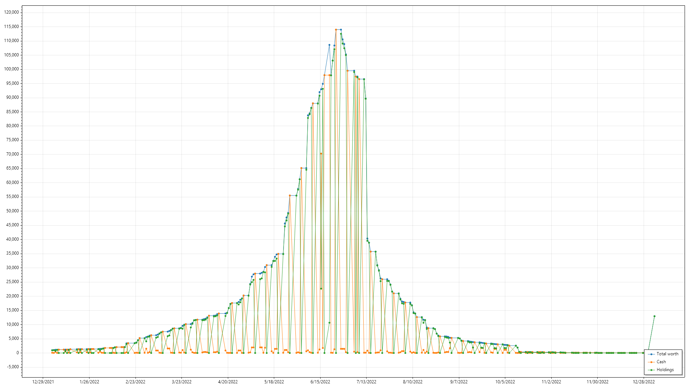Click the 50,000 y-axis label

pyautogui.click(x=13, y=211)
